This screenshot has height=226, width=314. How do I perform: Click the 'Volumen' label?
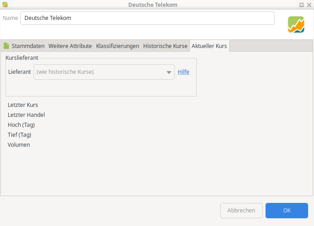[19, 145]
